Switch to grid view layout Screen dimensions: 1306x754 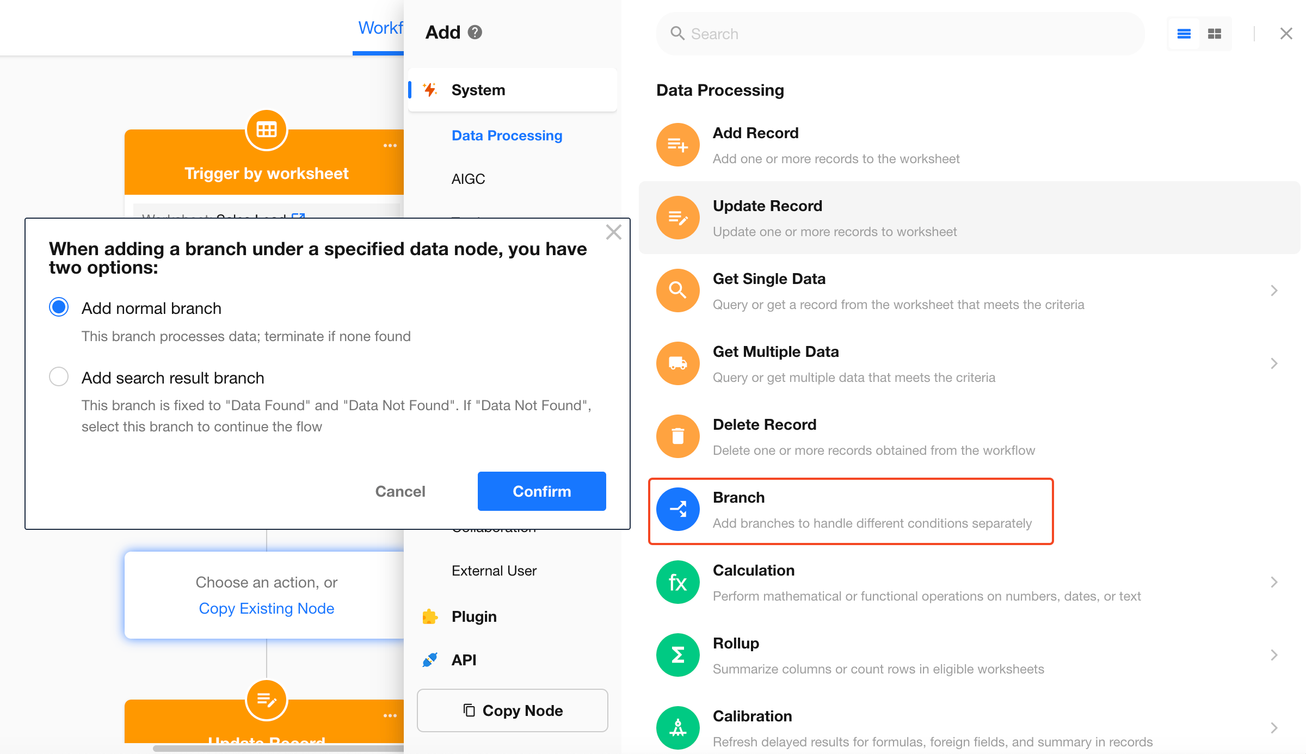tap(1215, 34)
